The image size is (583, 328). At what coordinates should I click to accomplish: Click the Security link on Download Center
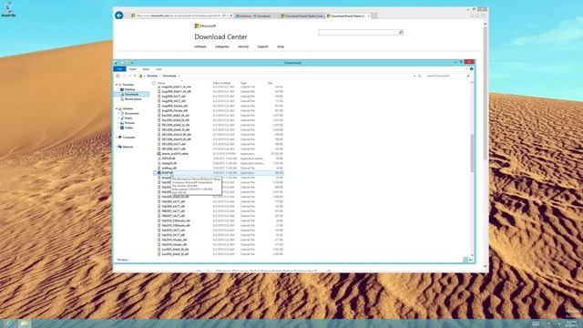[x=243, y=46]
